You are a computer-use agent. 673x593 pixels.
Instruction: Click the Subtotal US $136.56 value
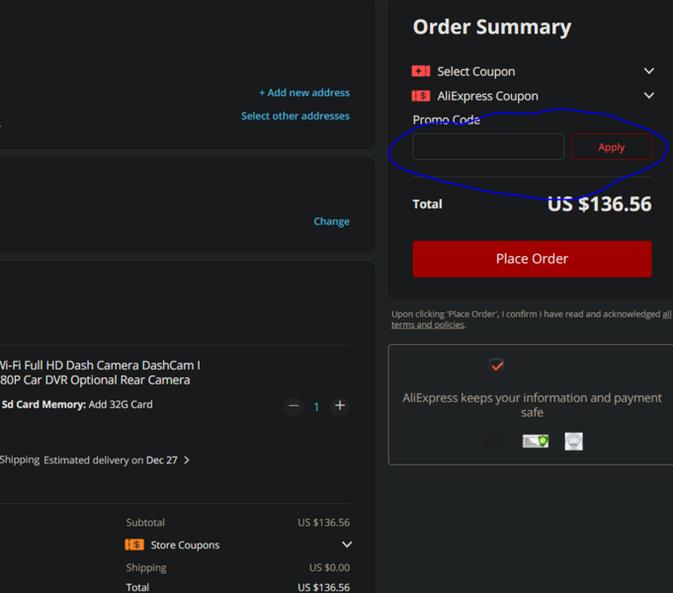[x=323, y=523]
